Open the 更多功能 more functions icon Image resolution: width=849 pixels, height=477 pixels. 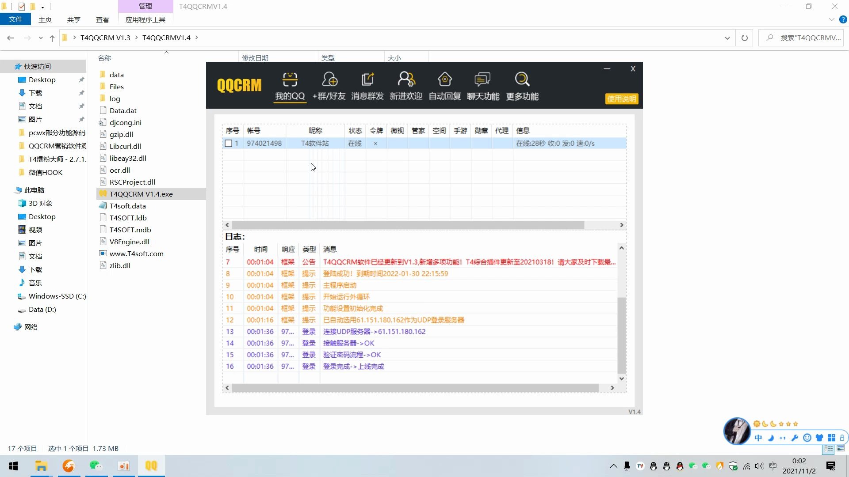tap(522, 87)
